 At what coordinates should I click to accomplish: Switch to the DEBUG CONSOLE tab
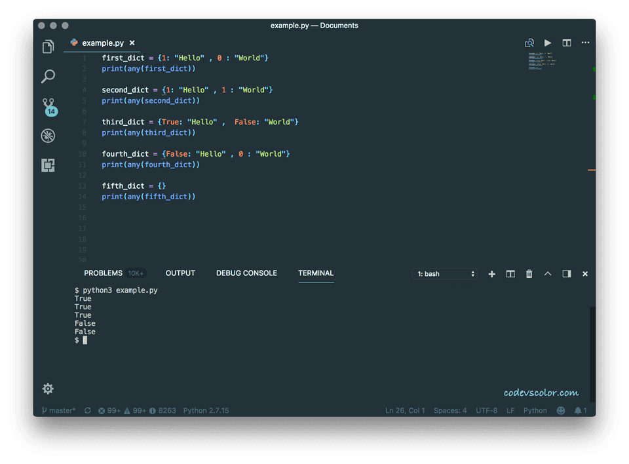(246, 273)
